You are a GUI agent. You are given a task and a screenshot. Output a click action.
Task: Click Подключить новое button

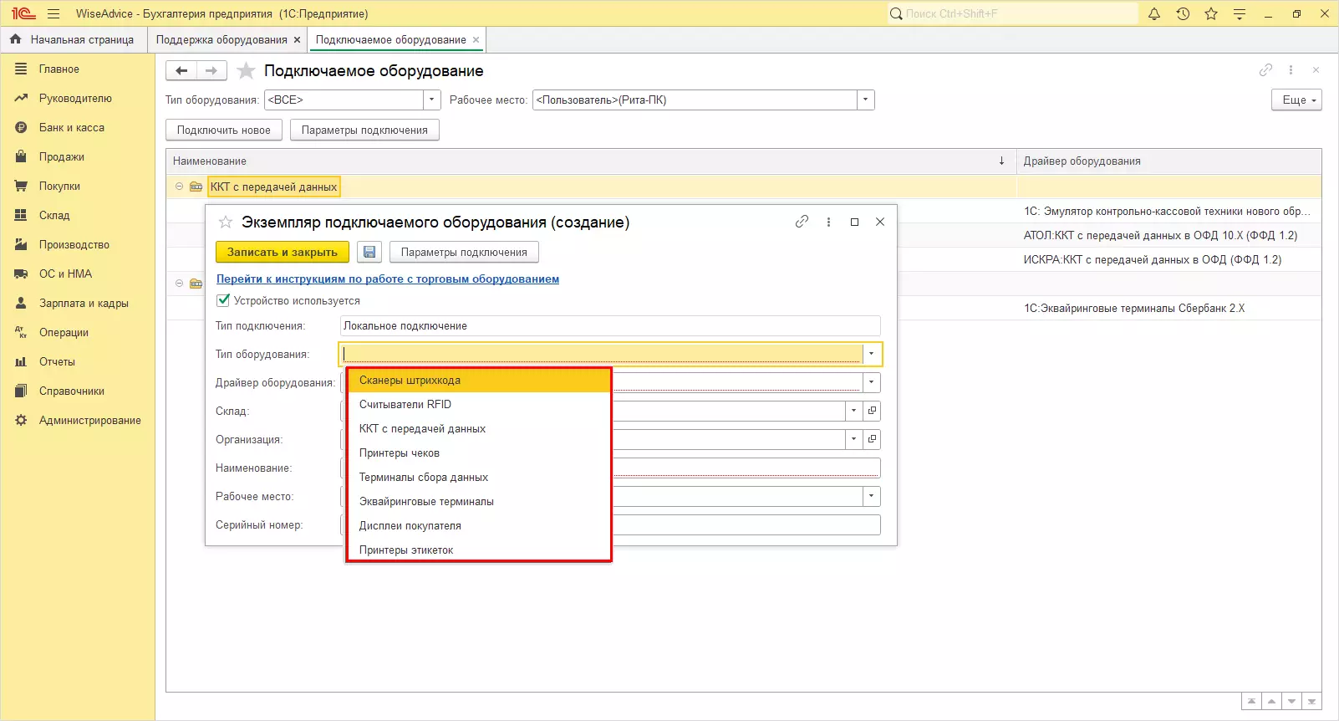(x=223, y=130)
